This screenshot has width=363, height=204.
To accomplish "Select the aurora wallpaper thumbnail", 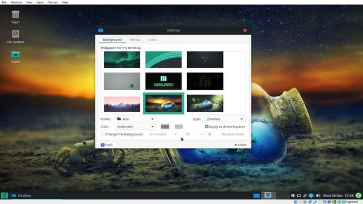I will (122, 59).
